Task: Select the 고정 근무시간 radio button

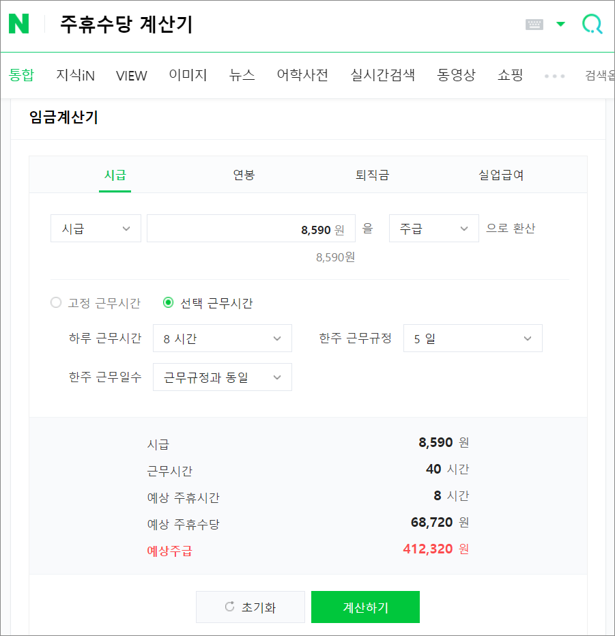Action: tap(56, 302)
